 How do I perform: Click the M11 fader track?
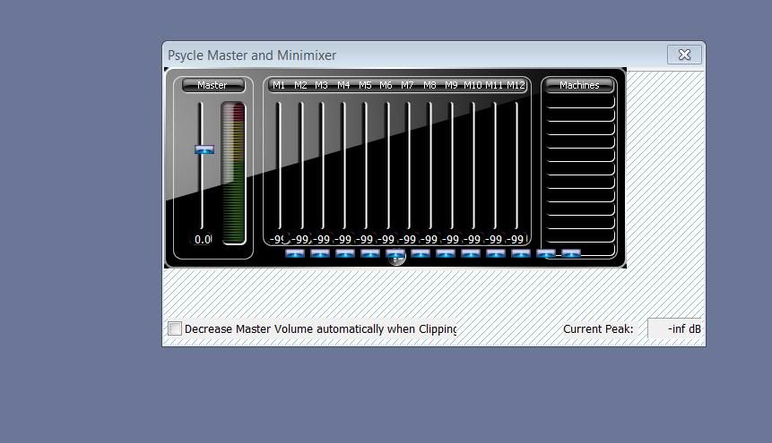click(x=495, y=166)
